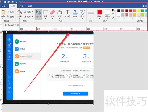Select the 选择 rectangle selection tool
Screen dimensions: 148x112
tap(46, 14)
